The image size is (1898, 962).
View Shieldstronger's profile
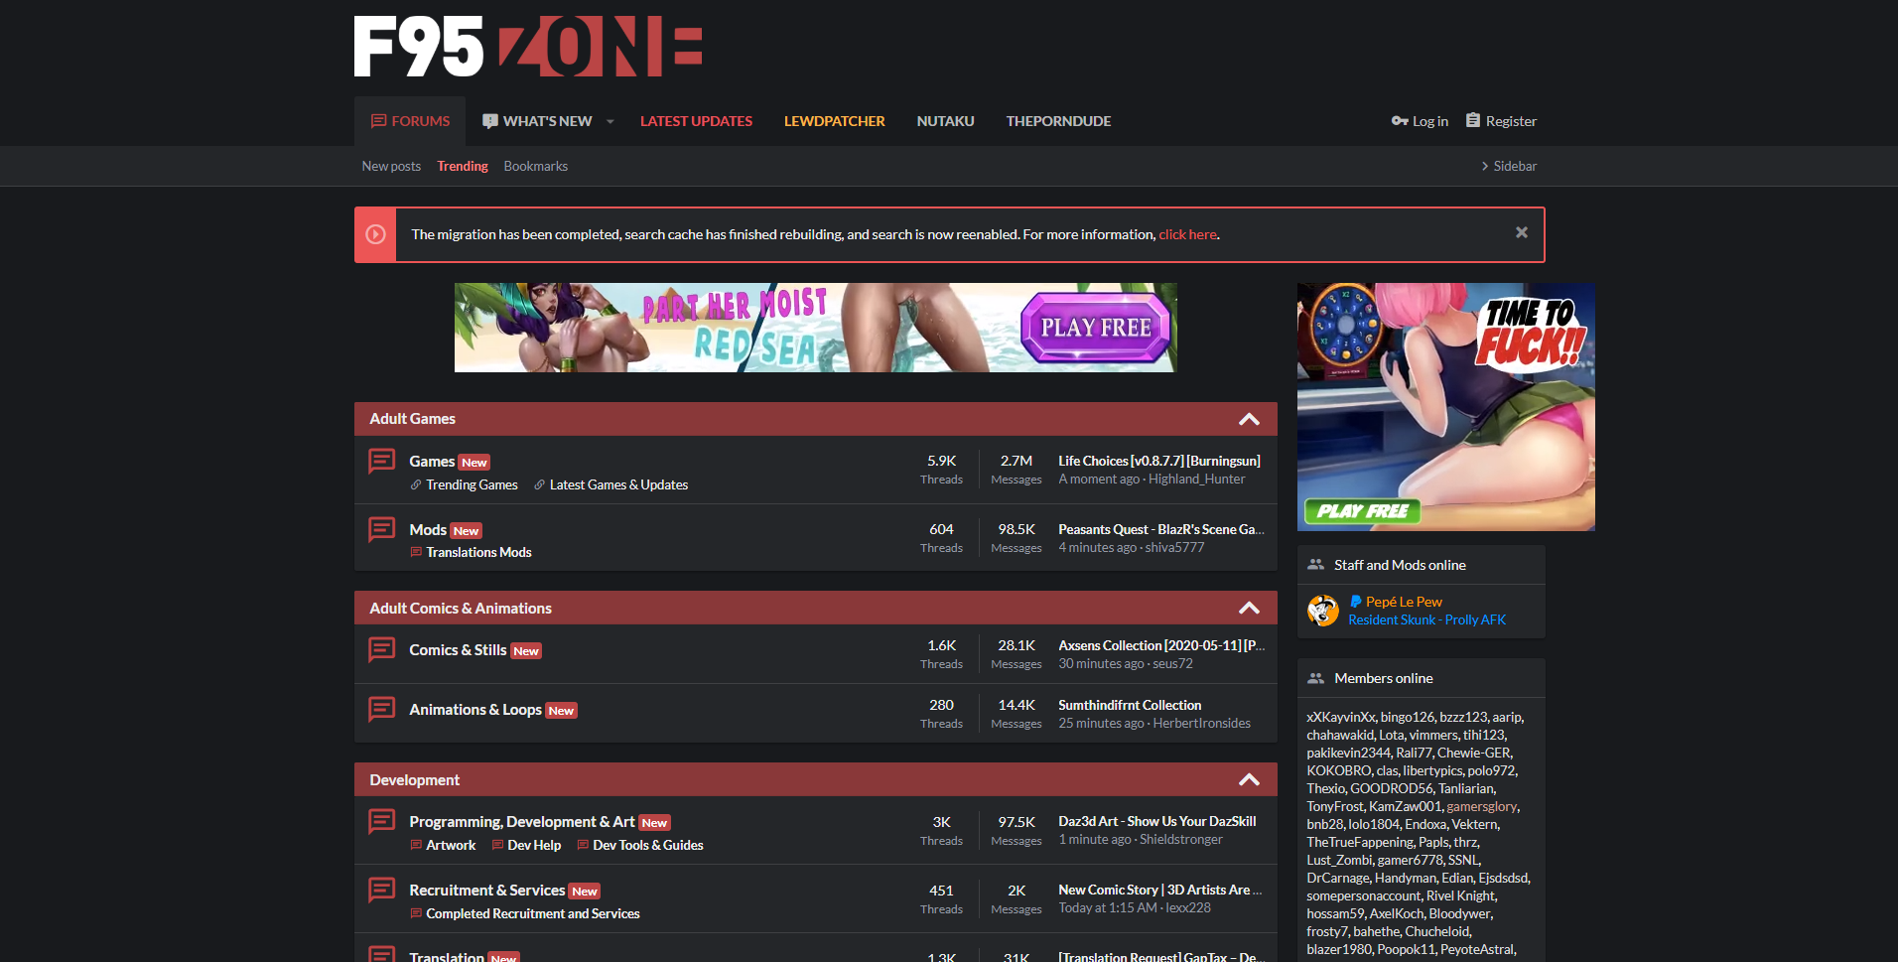point(1181,839)
